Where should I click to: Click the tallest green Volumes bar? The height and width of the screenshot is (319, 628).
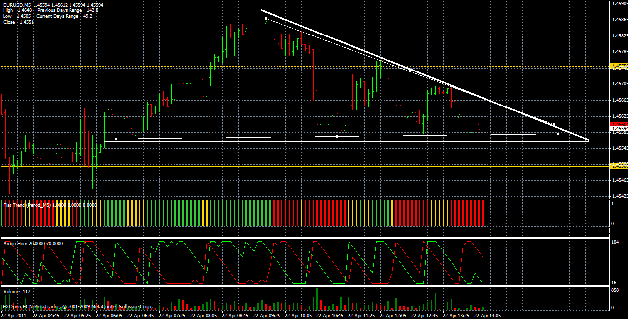(x=317, y=296)
